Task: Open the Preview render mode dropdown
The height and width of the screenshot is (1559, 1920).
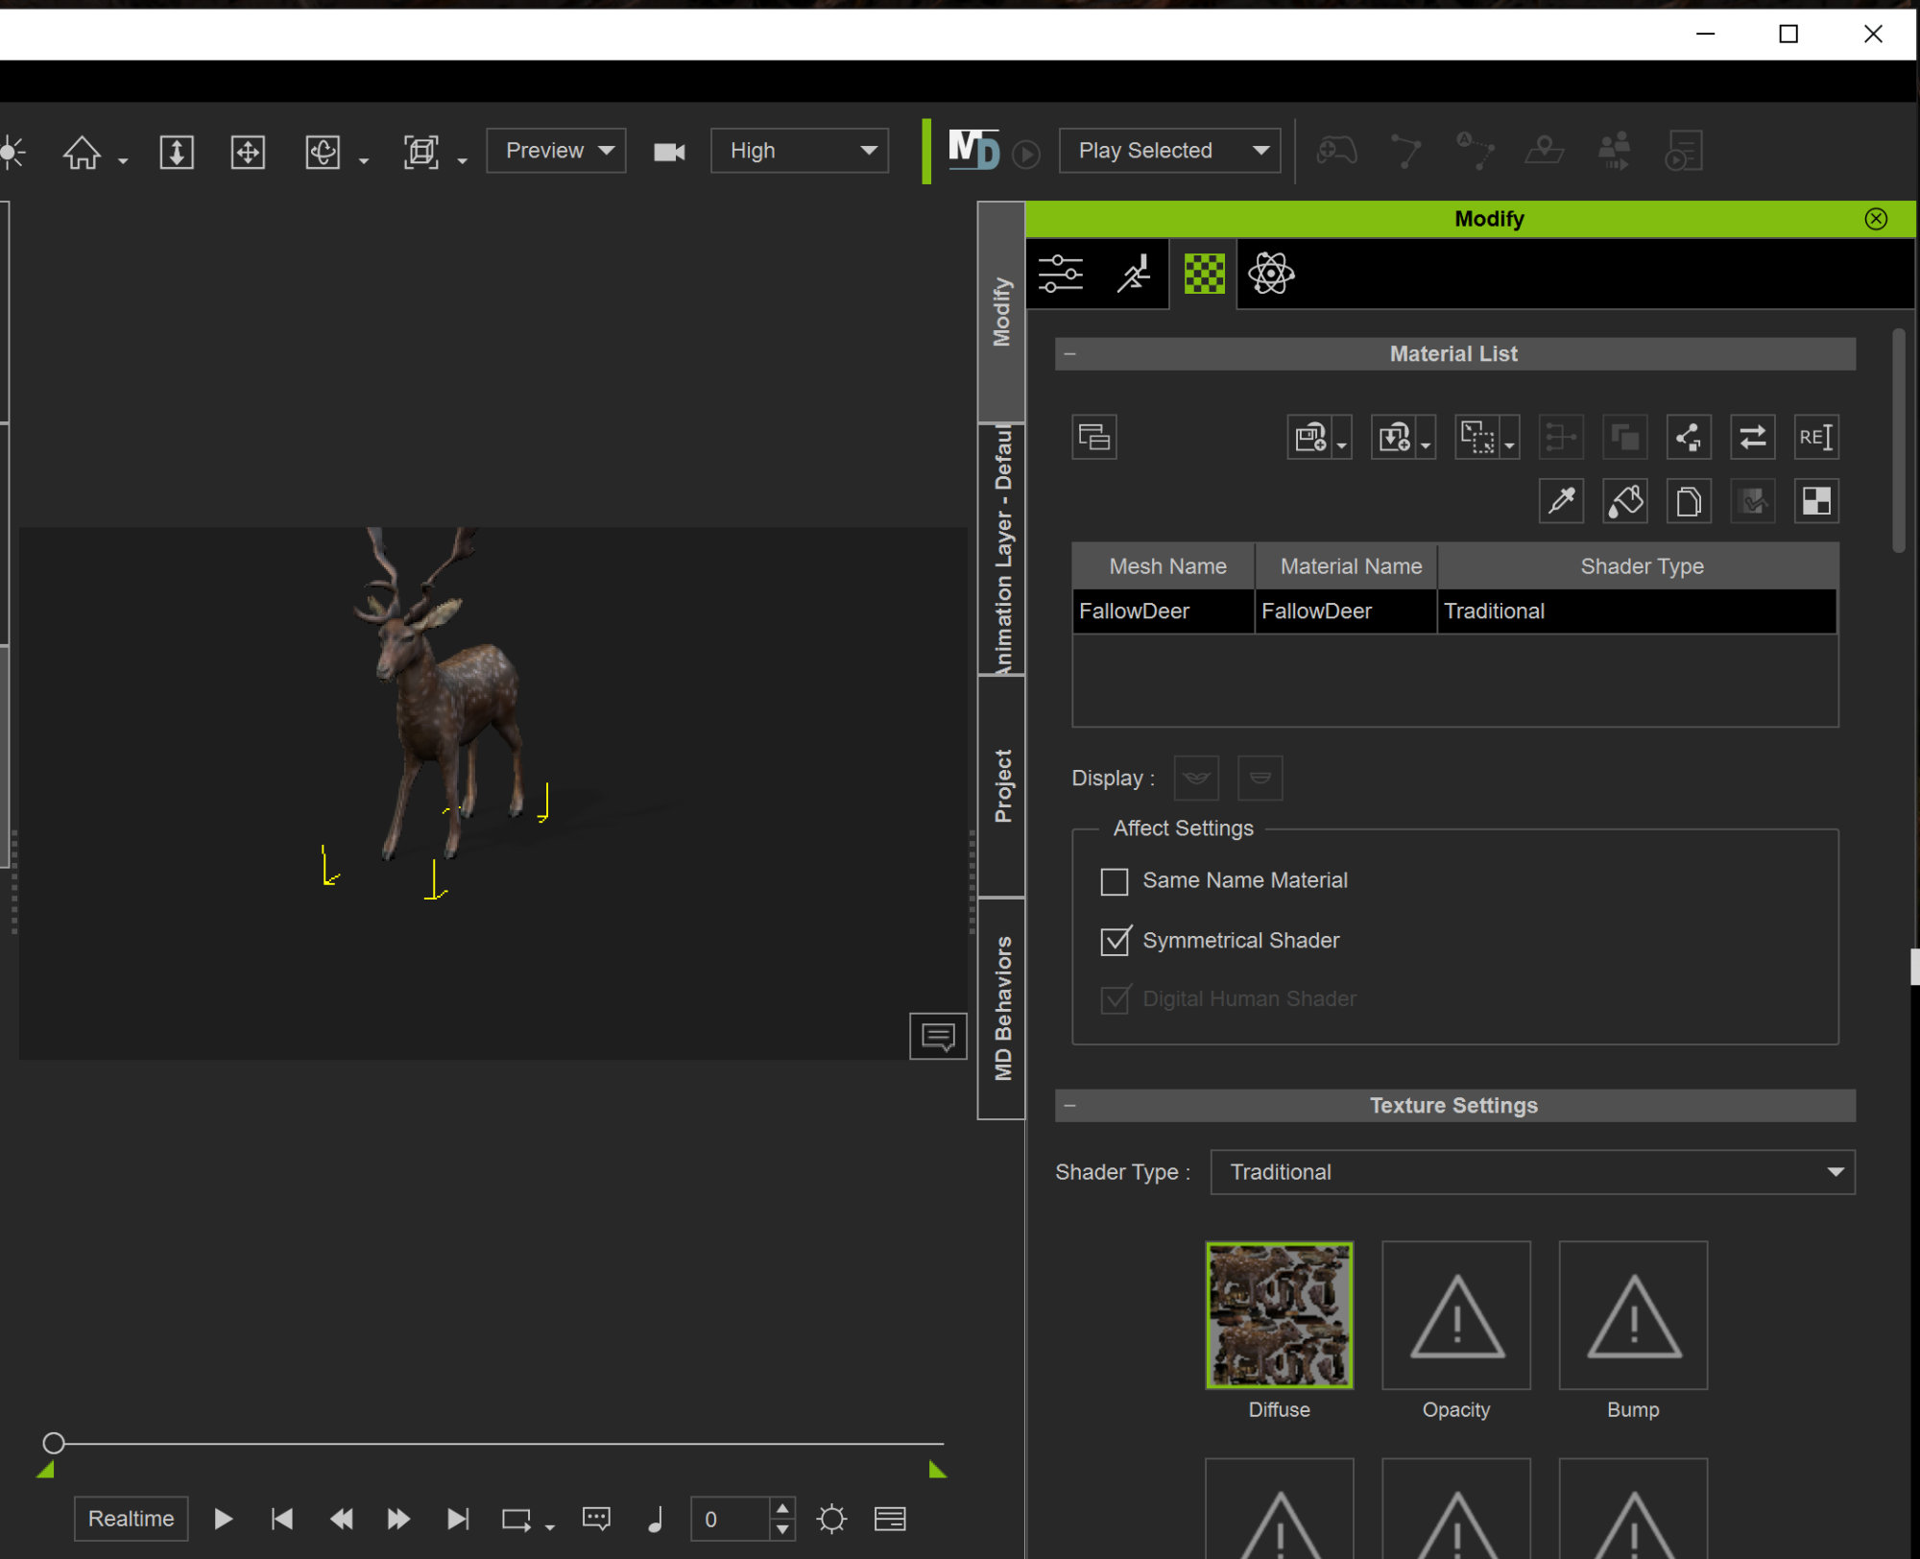Action: (556, 151)
